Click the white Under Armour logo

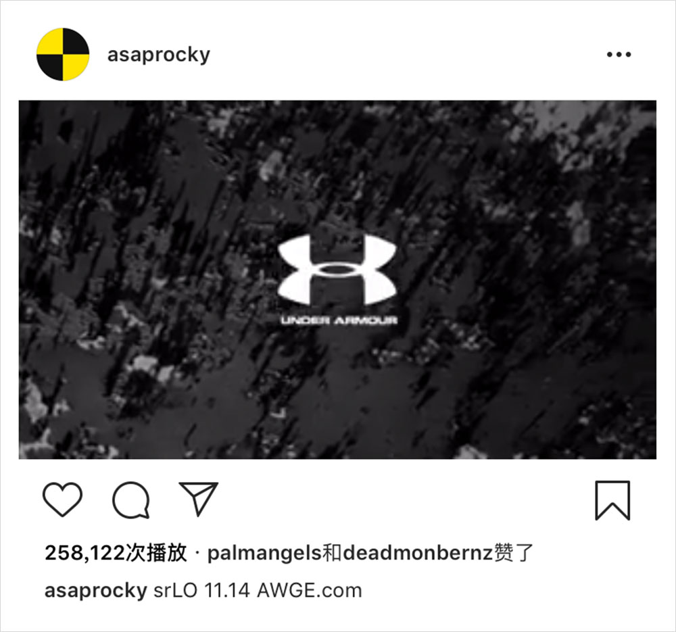pos(337,270)
